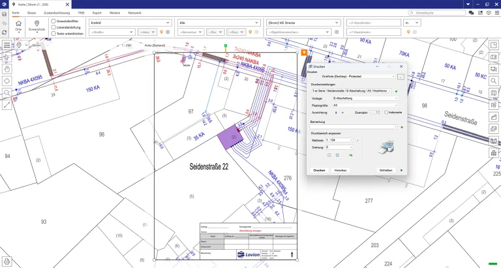Image resolution: width=501 pixels, height=268 pixels.
Task: Select the measure line tool
Action: (x=7, y=104)
